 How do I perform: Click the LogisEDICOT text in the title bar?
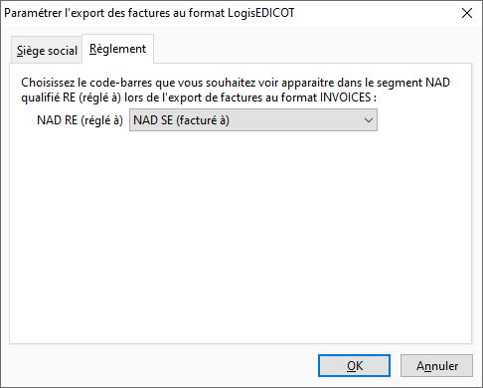click(261, 13)
